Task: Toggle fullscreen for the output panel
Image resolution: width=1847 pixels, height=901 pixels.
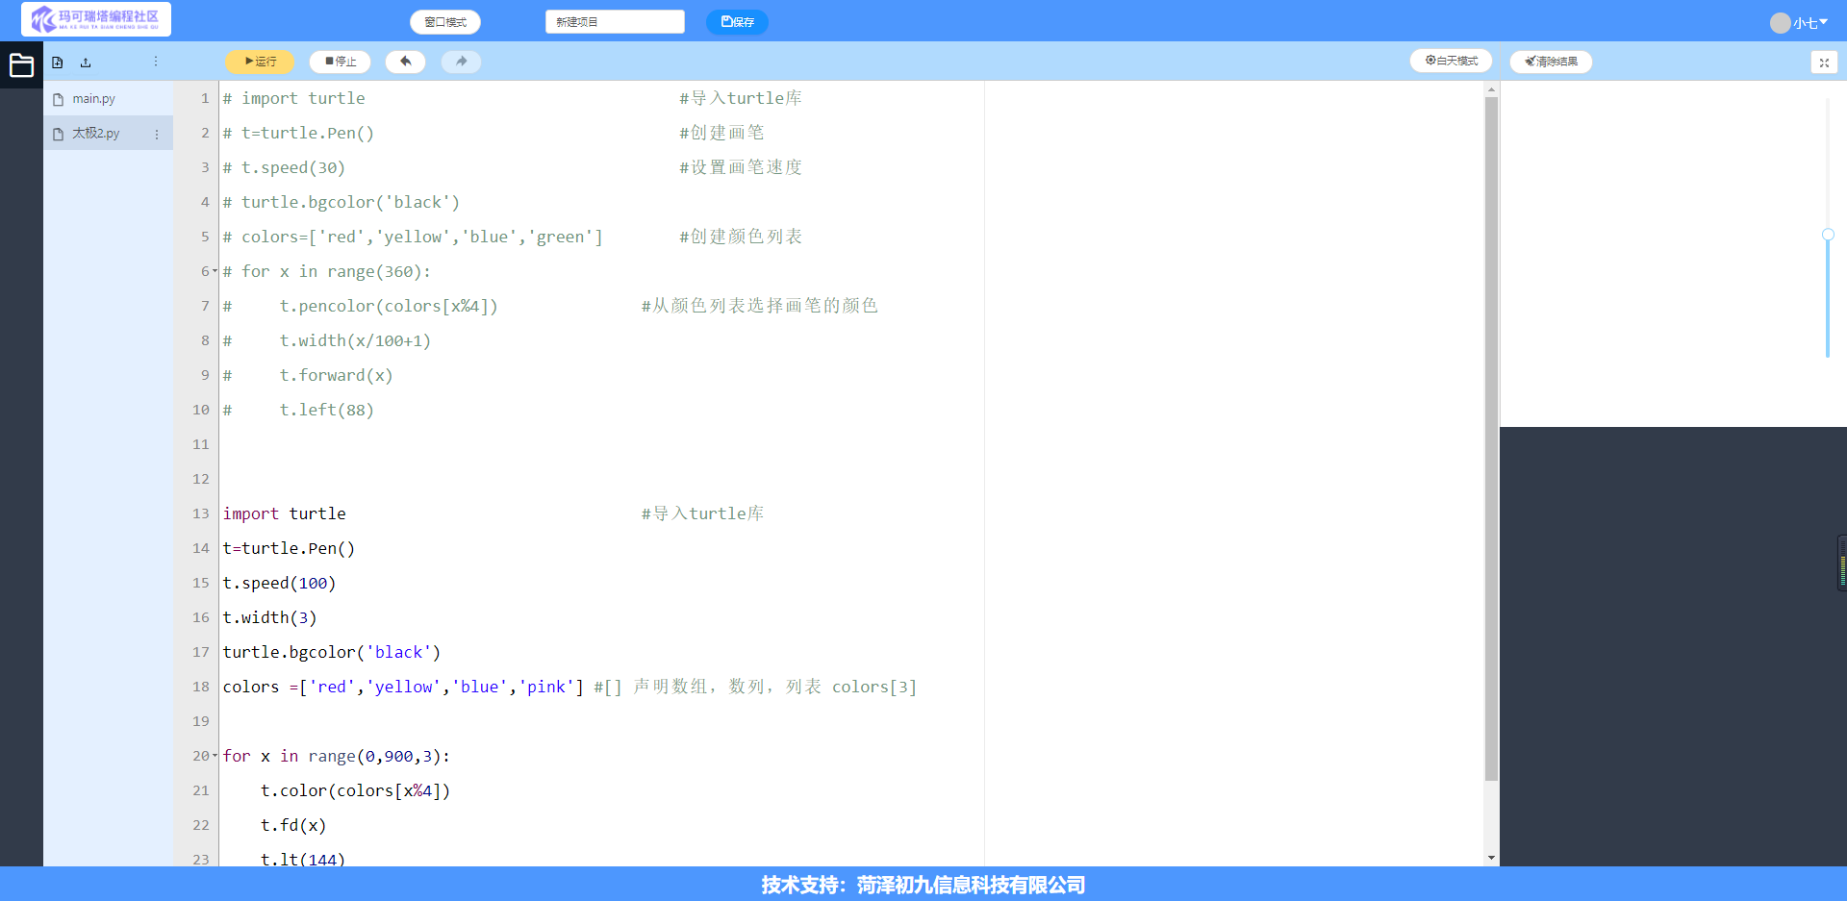Action: click(1823, 63)
